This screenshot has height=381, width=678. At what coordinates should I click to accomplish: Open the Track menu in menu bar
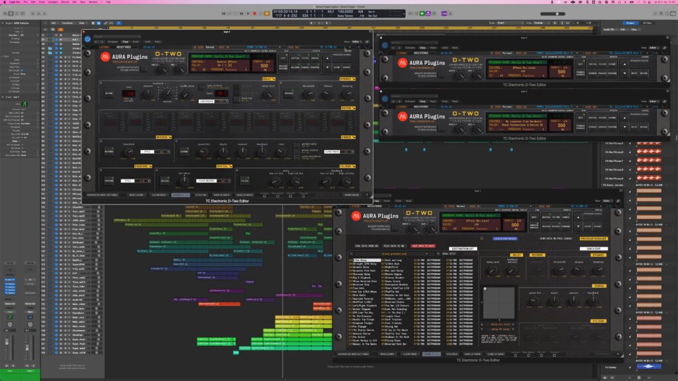[42, 2]
